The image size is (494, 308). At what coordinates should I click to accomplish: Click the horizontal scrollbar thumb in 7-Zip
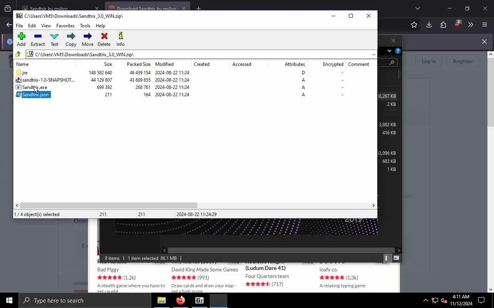click(x=108, y=206)
